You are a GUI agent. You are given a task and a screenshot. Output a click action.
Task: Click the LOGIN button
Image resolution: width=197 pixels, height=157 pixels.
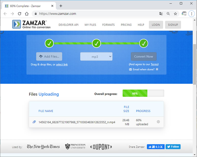156,25
